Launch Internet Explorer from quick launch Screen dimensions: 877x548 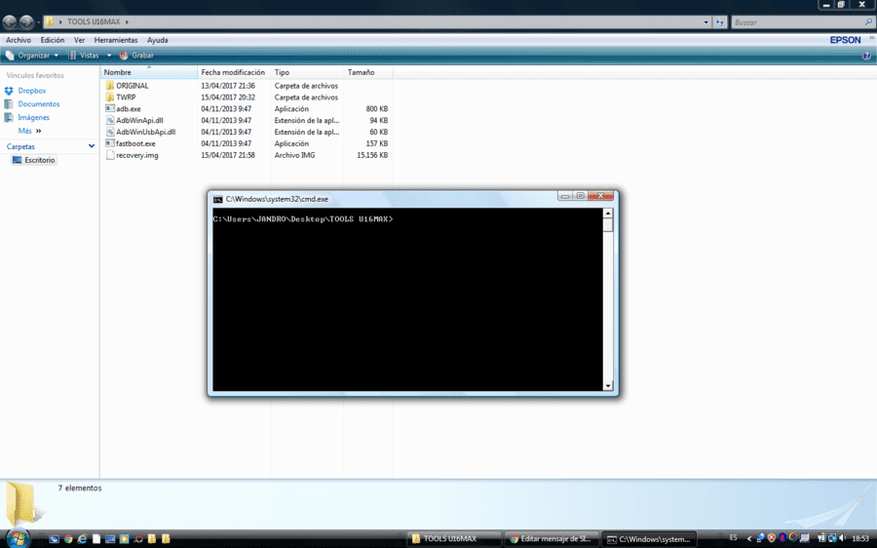pyautogui.click(x=82, y=538)
